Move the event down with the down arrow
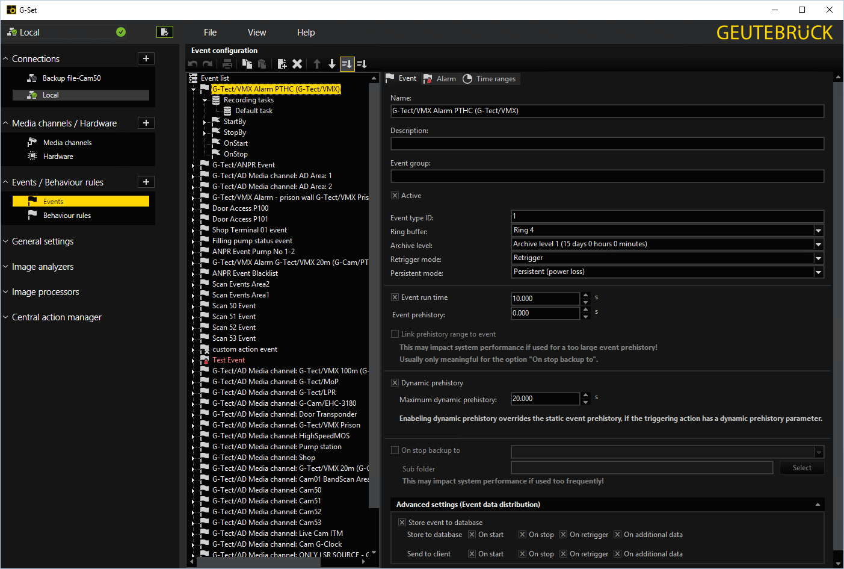The image size is (844, 569). pos(332,64)
